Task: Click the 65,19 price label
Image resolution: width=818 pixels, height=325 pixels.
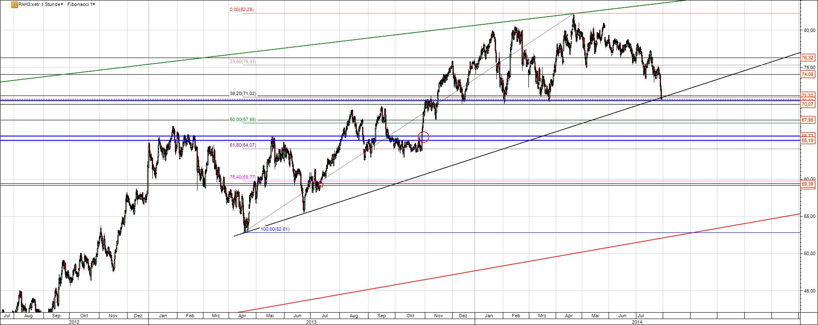Action: pyautogui.click(x=807, y=140)
